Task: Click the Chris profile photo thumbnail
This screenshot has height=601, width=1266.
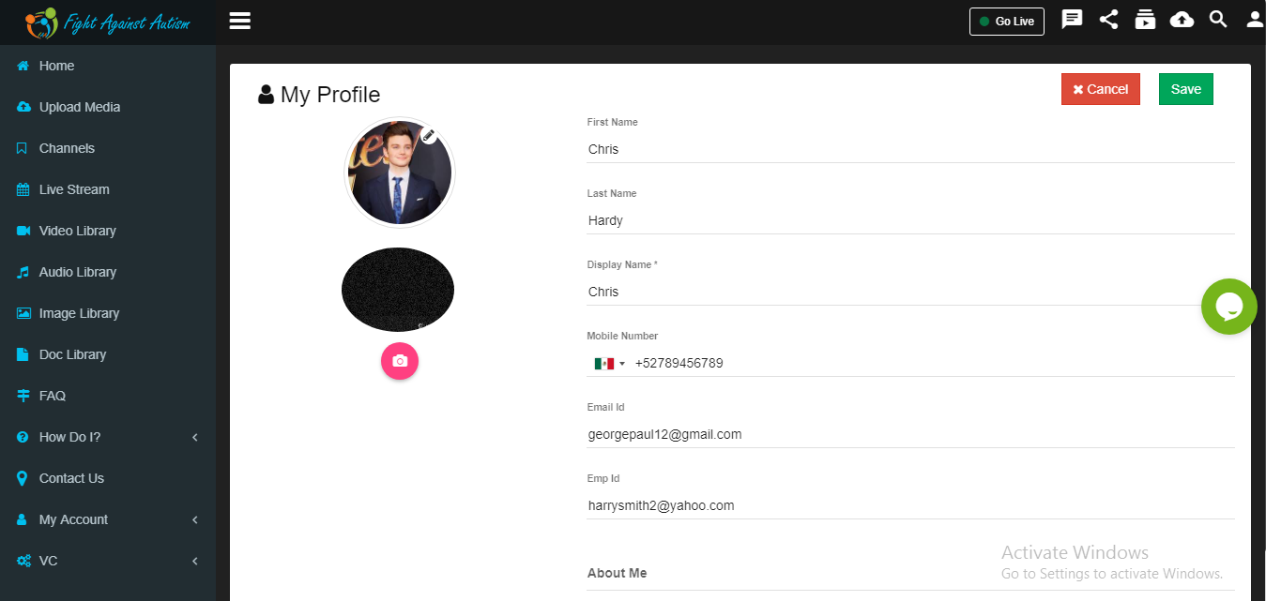Action: (400, 173)
